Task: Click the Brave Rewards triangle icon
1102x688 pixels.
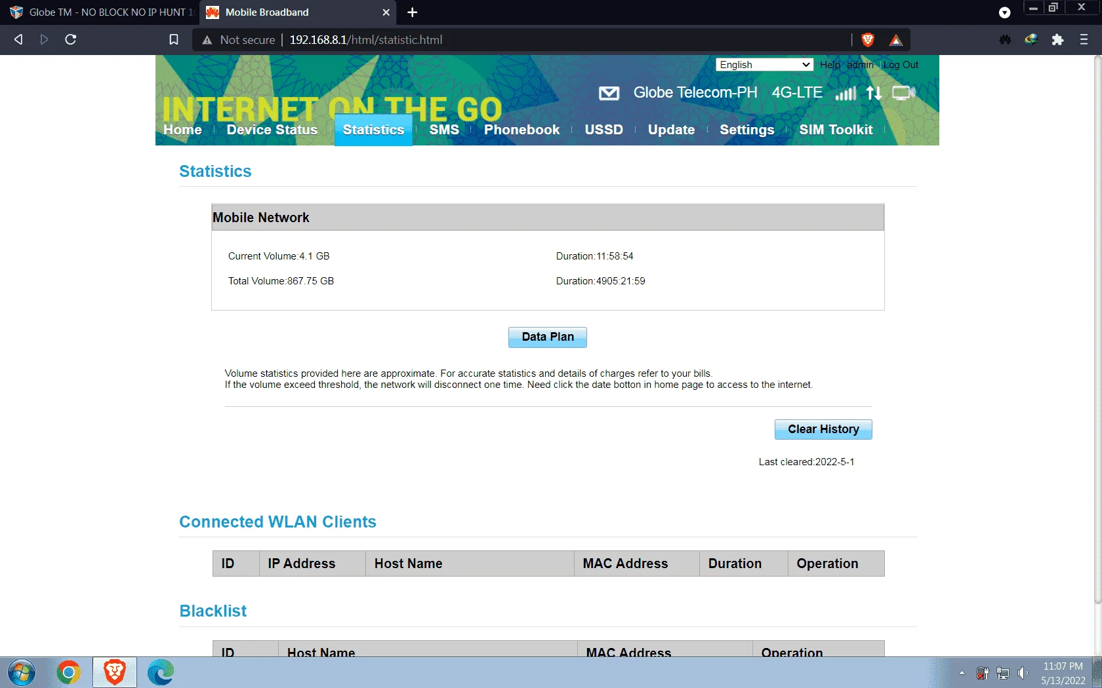Action: [896, 40]
